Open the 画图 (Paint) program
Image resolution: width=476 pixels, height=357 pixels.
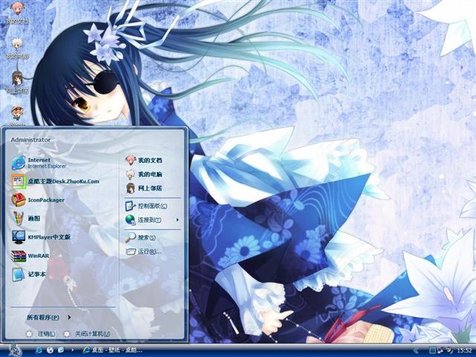click(x=33, y=219)
